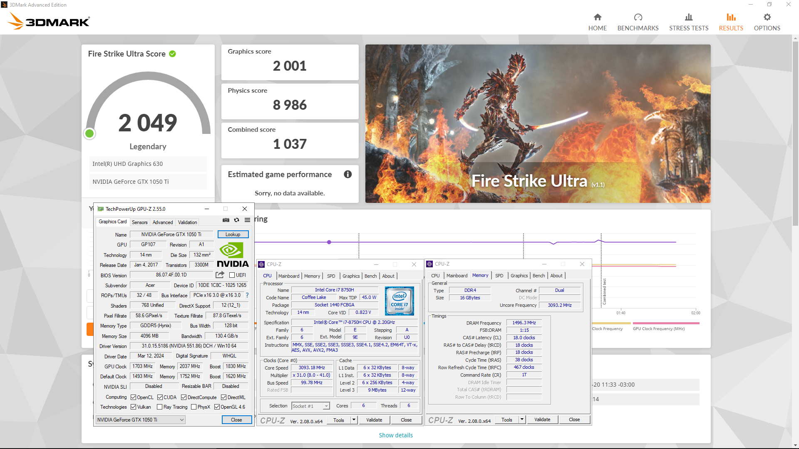Click the CPU-Z multiplier field x 31.0
This screenshot has width=799, height=449.
[x=311, y=375]
